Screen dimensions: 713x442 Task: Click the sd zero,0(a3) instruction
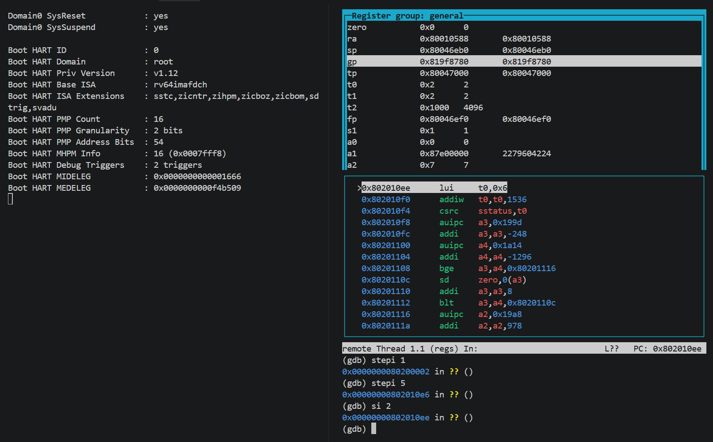pyautogui.click(x=444, y=280)
